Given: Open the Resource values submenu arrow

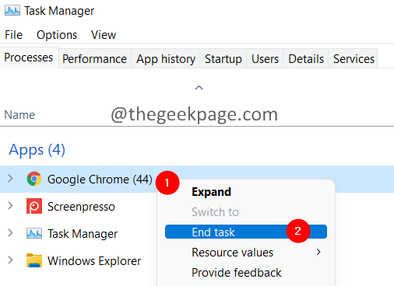Looking at the screenshot, I should coord(318,252).
